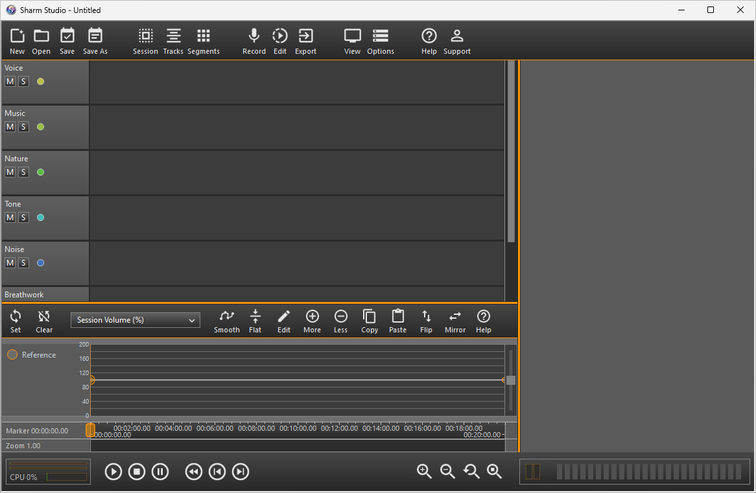
Task: Solo the Music track
Action: 23,127
